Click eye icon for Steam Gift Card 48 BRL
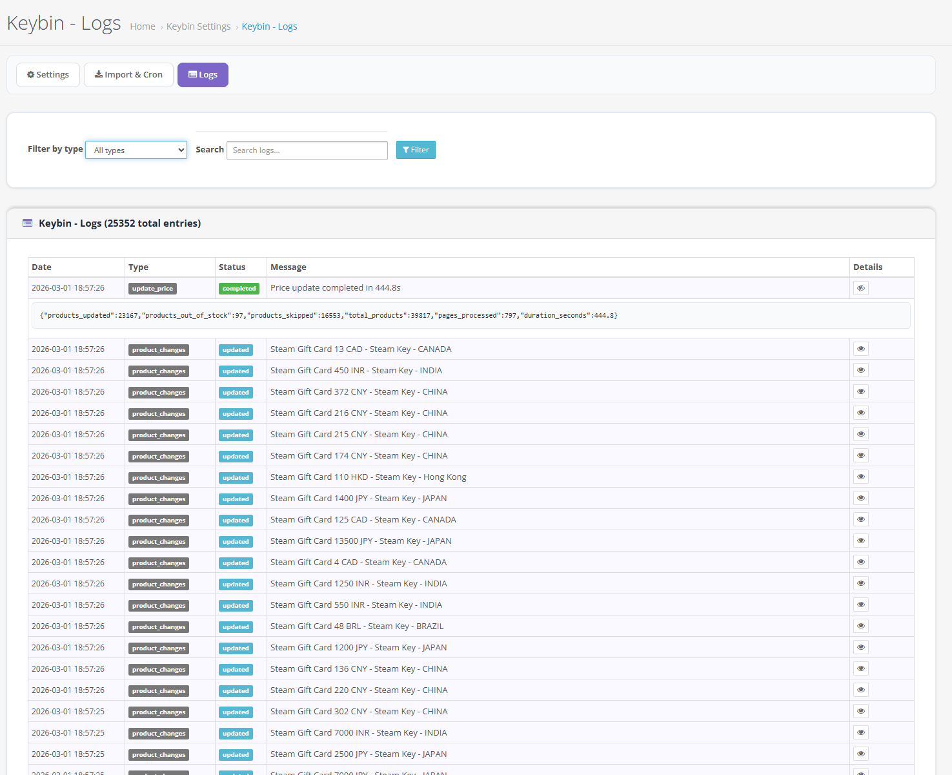This screenshot has height=775, width=952. pos(860,626)
